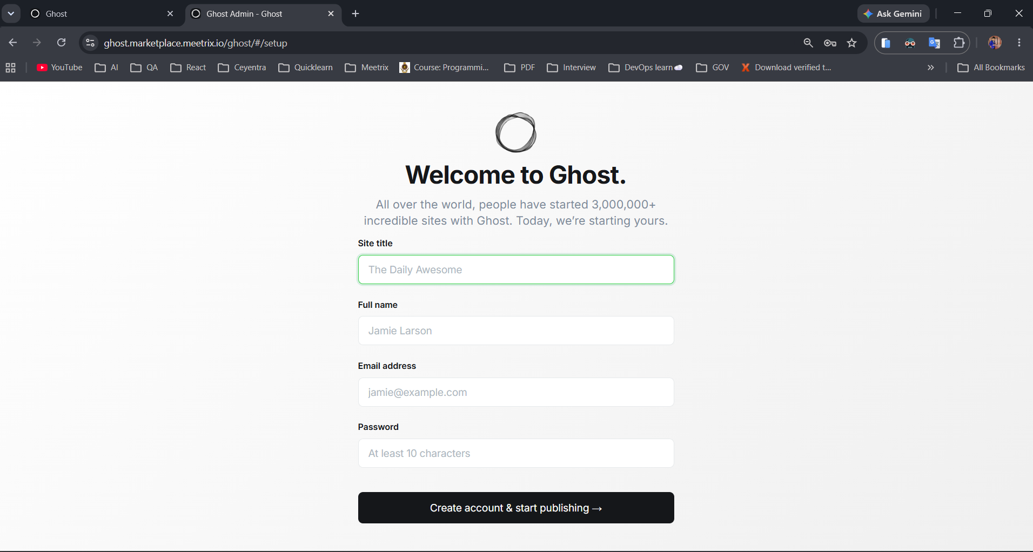The height and width of the screenshot is (552, 1033).
Task: Open the Course: Programmi... bookmark
Action: click(x=444, y=68)
